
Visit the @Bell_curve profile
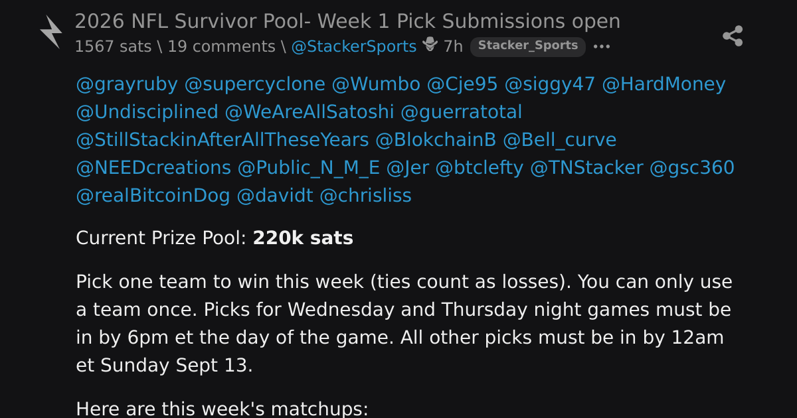[559, 140]
